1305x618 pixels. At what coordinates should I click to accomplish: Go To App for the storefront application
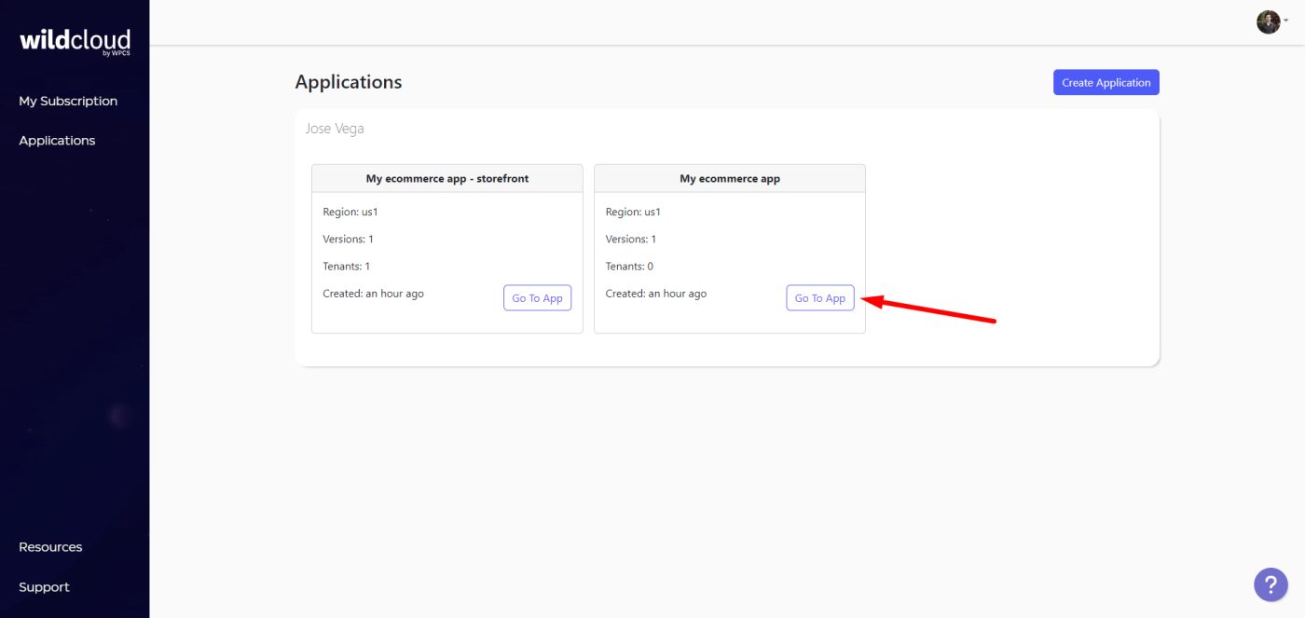click(538, 298)
